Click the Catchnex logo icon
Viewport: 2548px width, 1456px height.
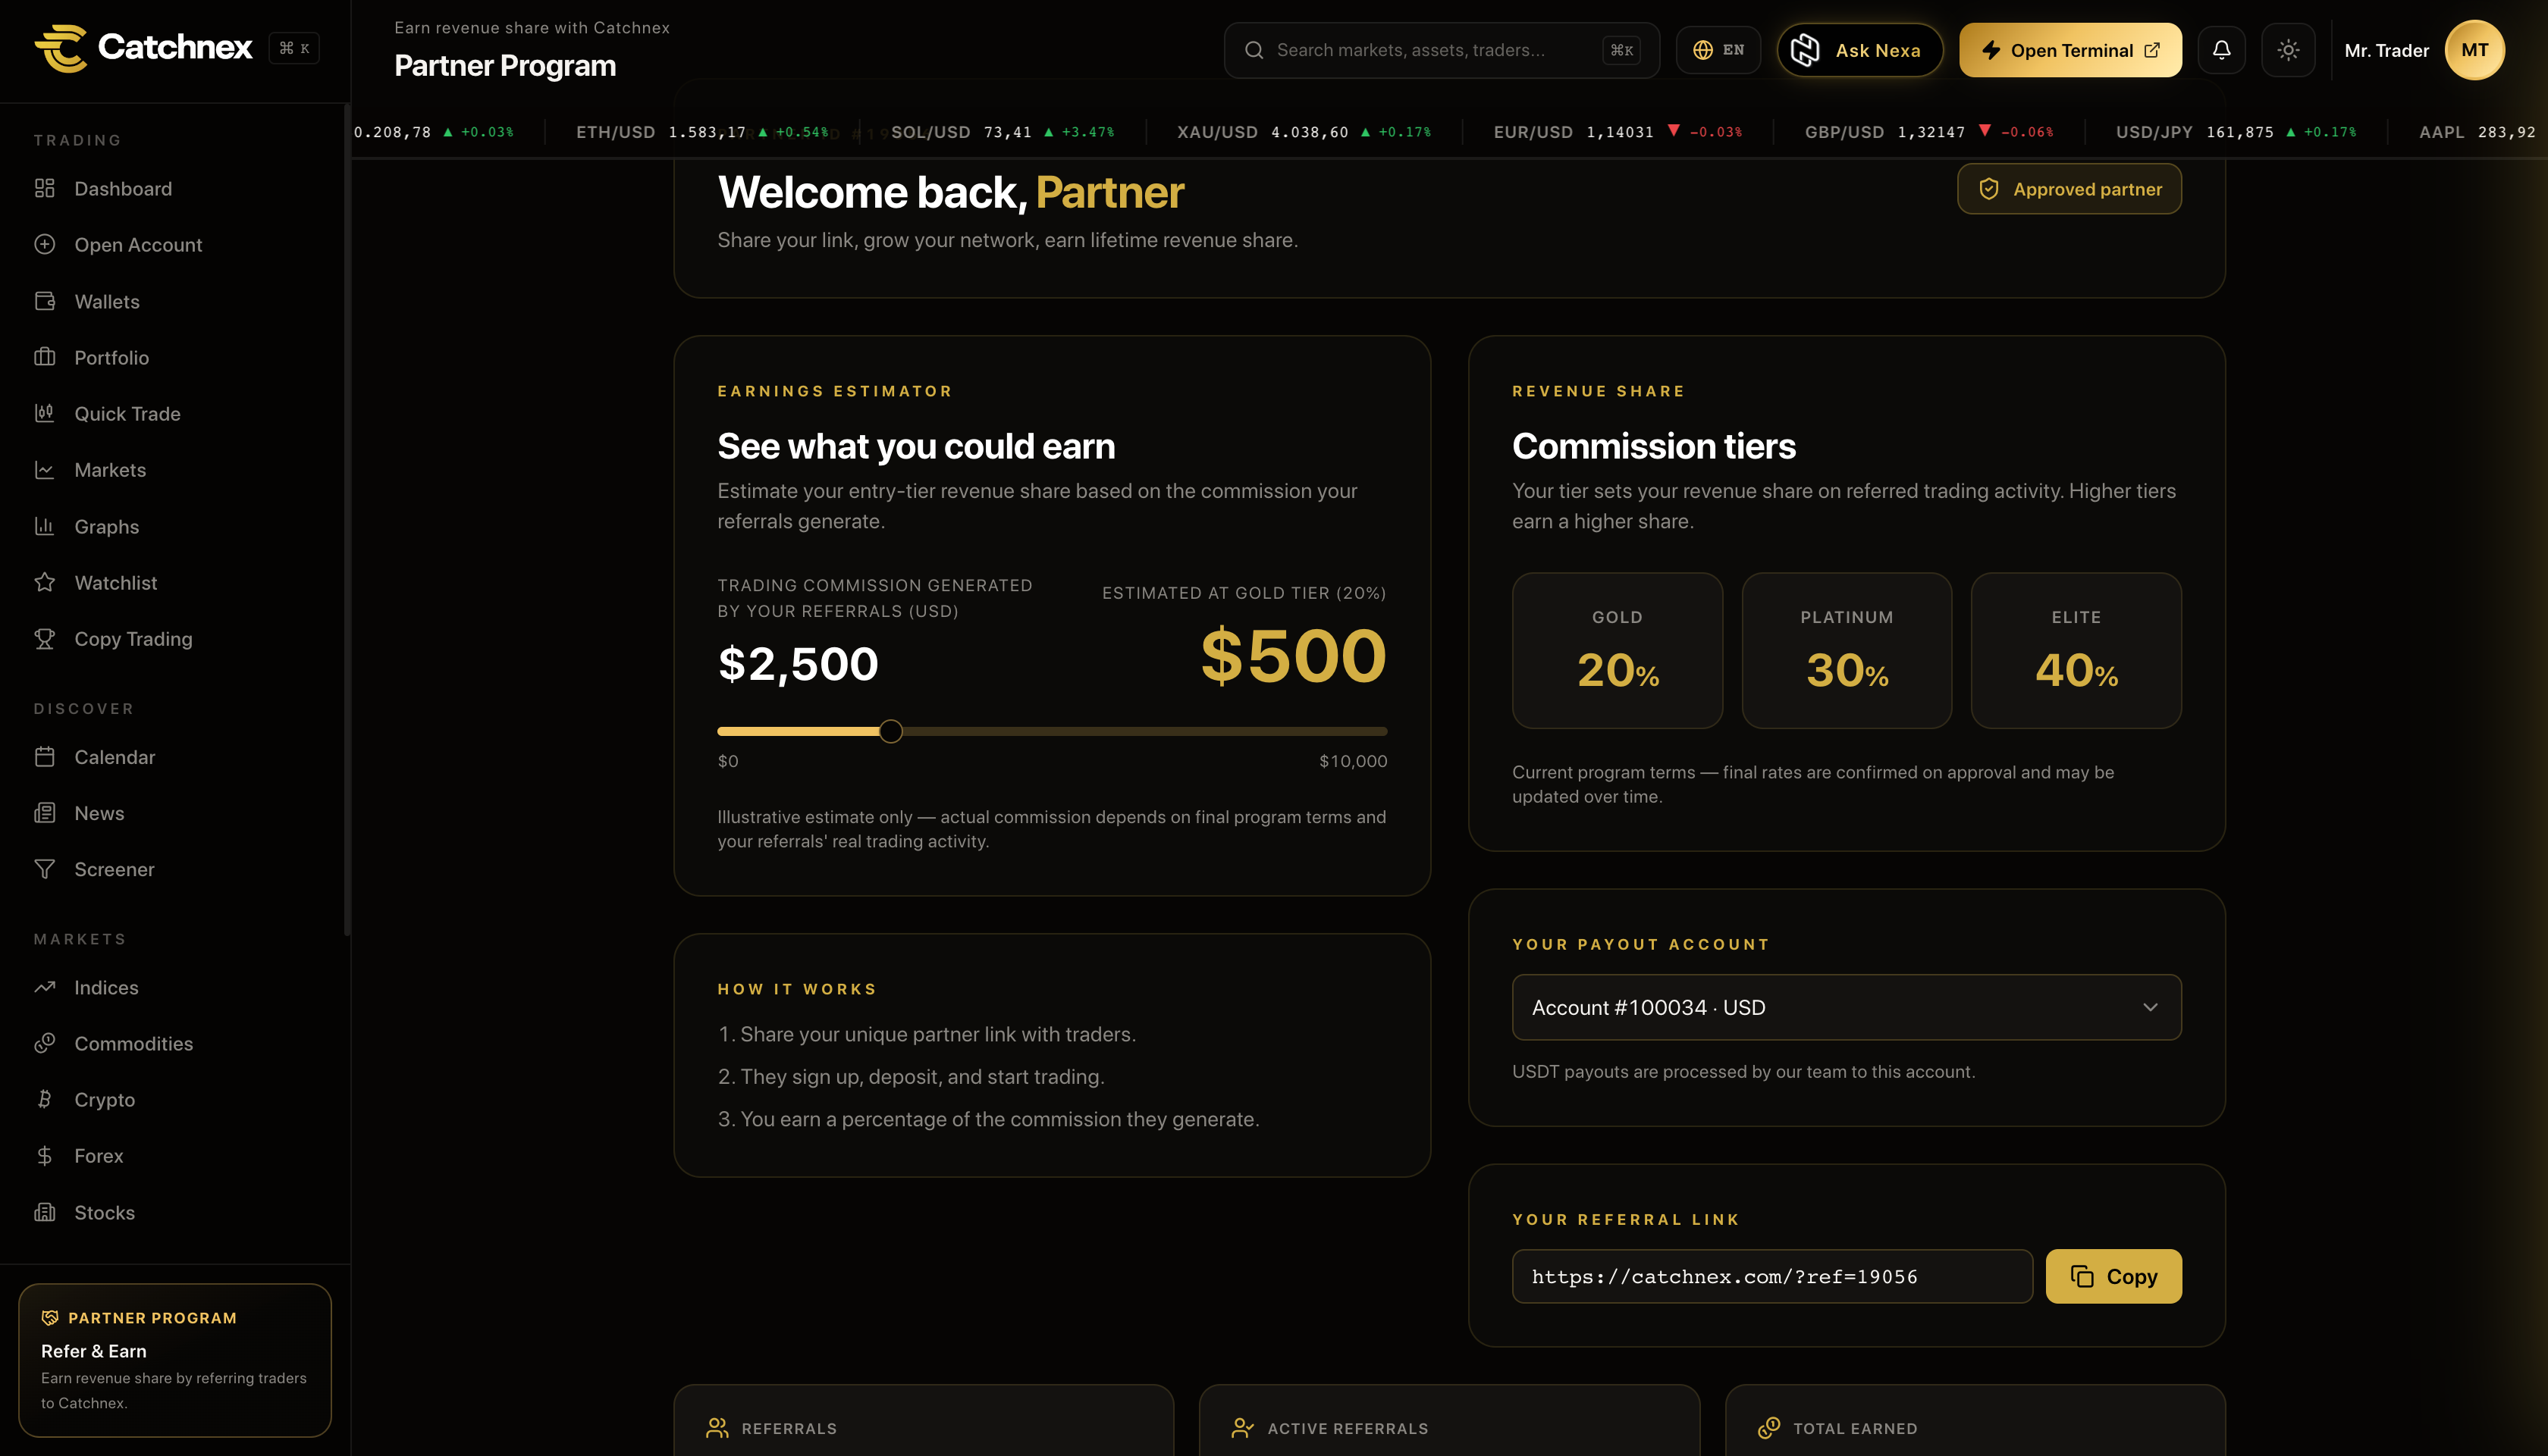point(61,48)
